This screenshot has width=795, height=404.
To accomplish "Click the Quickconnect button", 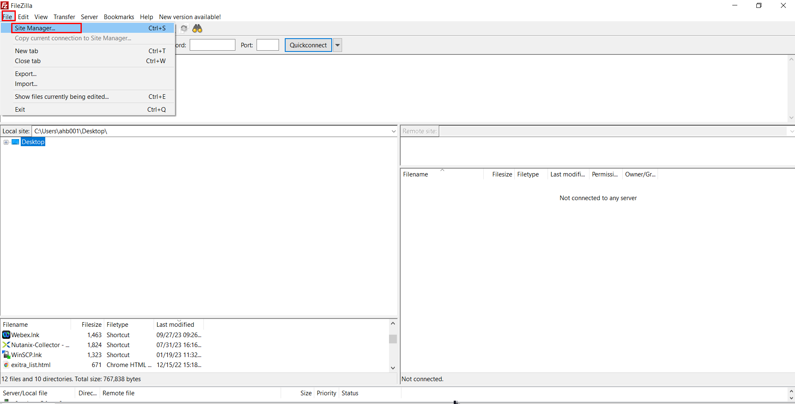I will pos(308,45).
